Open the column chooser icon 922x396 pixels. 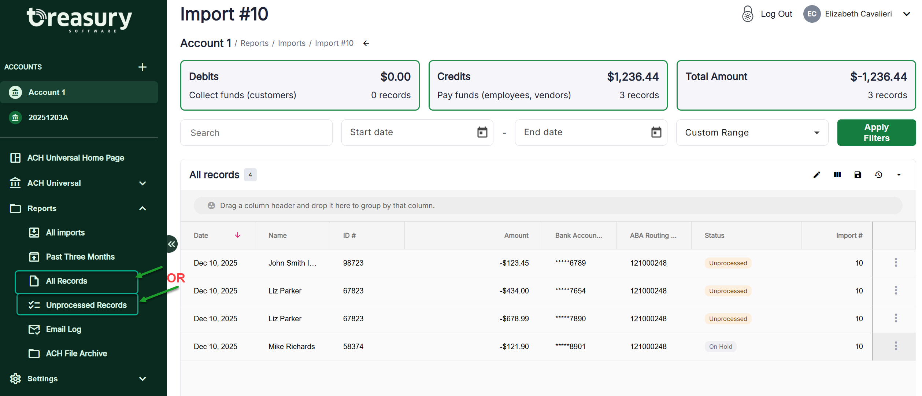(837, 175)
